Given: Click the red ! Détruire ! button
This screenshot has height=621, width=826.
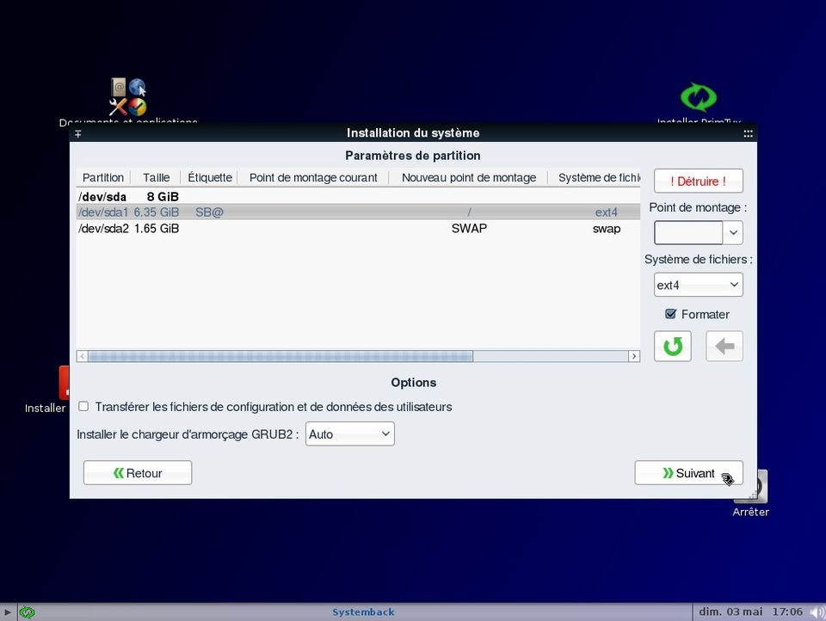Looking at the screenshot, I should point(698,181).
